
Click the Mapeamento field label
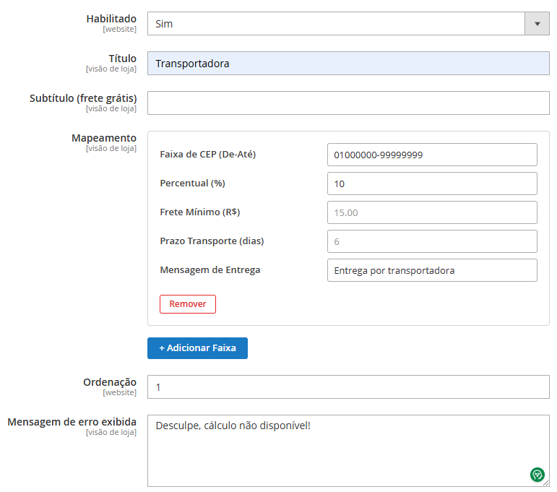[104, 138]
